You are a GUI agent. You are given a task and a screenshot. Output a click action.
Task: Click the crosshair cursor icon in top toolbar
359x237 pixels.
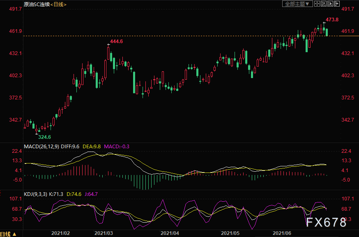(x=318, y=4)
